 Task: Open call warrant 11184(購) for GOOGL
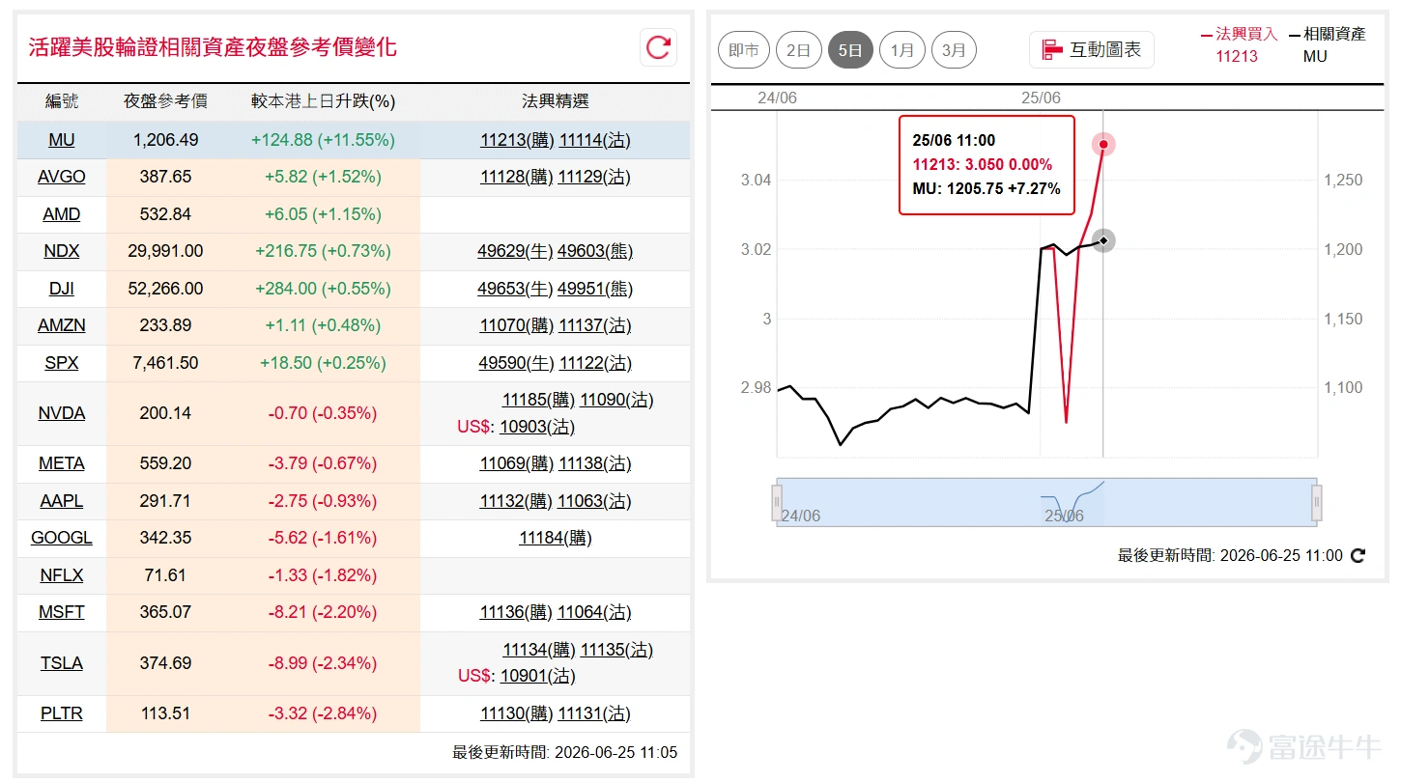pos(556,538)
